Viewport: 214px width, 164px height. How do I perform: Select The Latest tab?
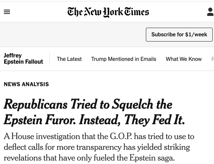tap(69, 59)
